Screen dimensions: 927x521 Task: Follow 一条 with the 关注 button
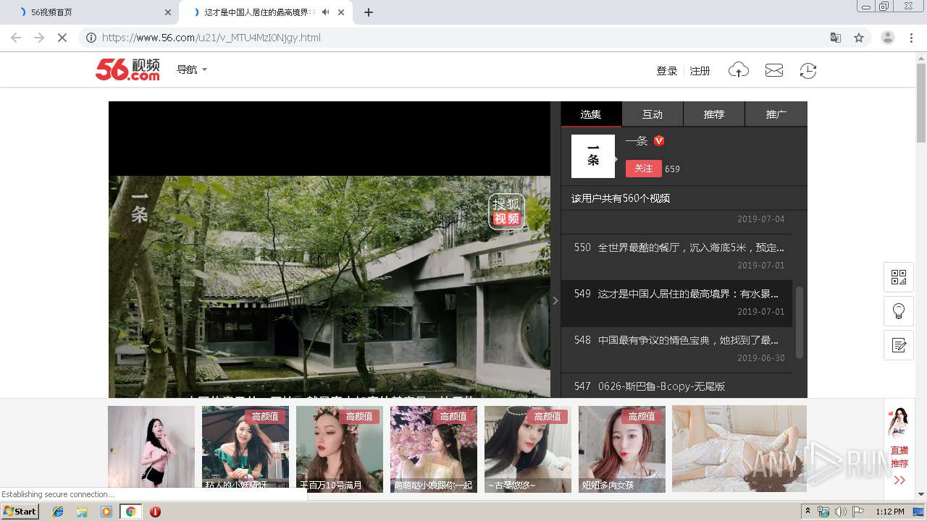644,168
